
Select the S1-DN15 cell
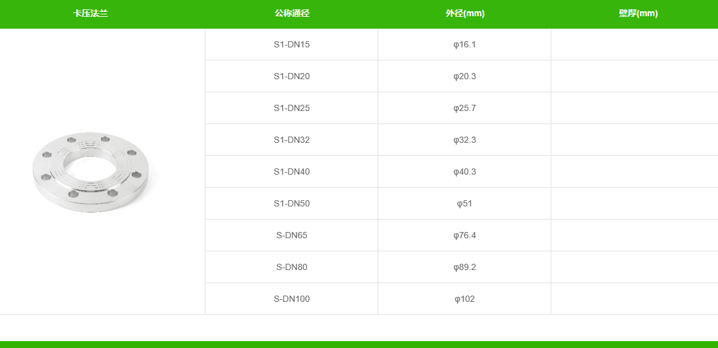tap(292, 45)
